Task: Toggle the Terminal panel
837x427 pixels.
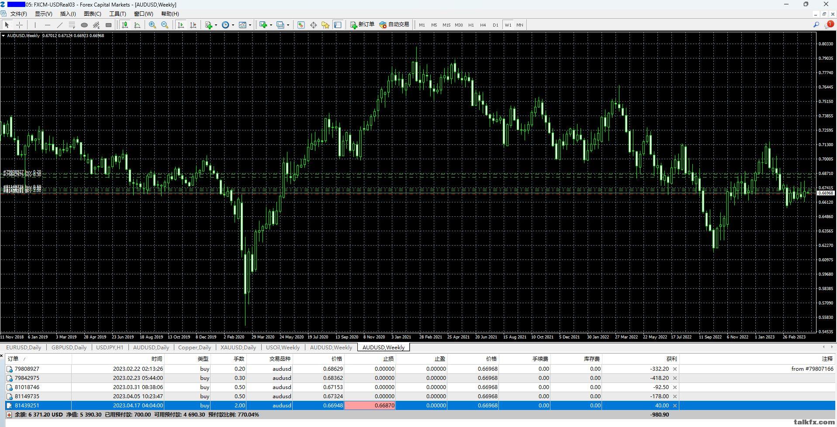Action: tap(338, 25)
